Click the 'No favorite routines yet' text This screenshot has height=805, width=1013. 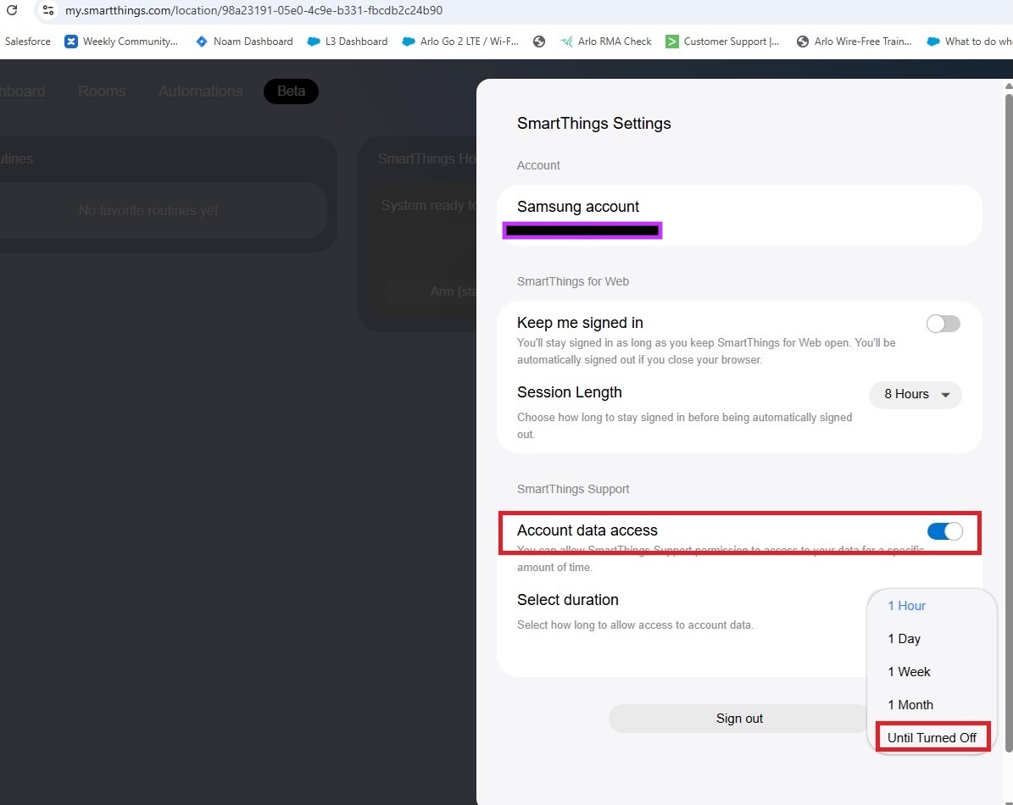pos(148,210)
